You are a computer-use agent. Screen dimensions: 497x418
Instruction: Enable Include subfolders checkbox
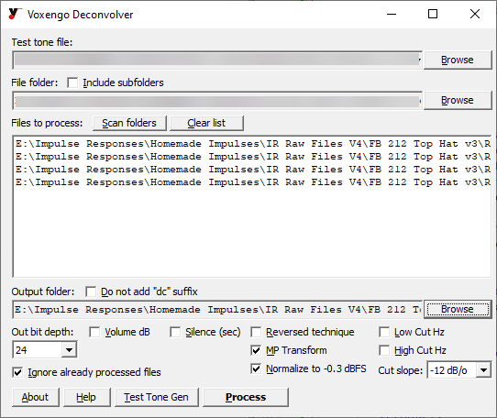(72, 82)
